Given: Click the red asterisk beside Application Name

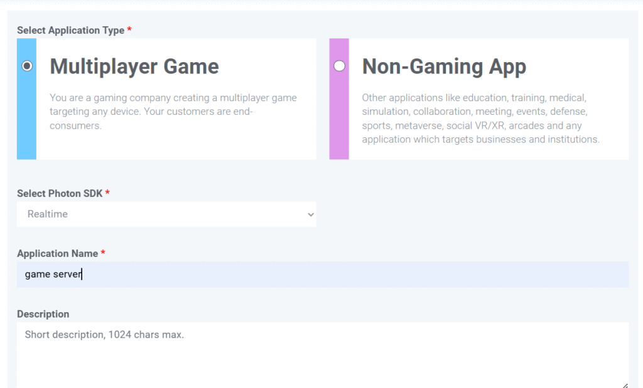Looking at the screenshot, I should (103, 253).
